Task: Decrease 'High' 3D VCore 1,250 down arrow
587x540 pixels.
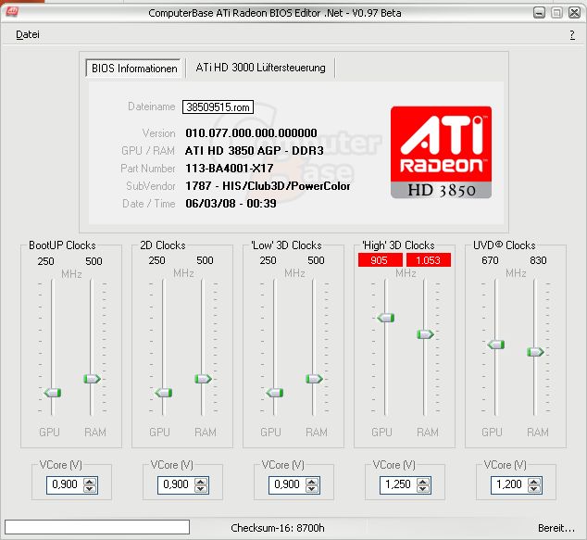Action: point(423,489)
